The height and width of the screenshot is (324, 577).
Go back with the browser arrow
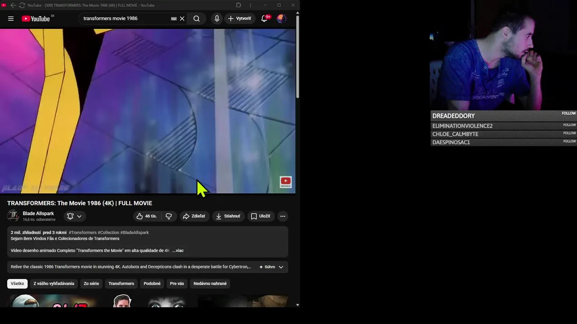coord(13,5)
